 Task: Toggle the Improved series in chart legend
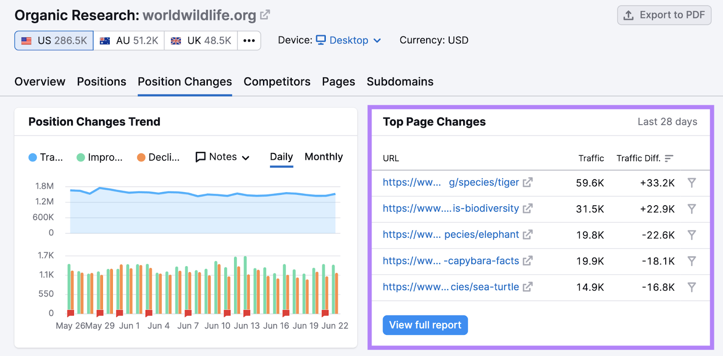pos(99,157)
